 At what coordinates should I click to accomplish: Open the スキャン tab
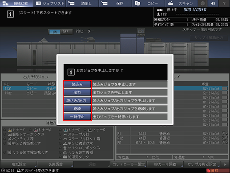coord(181,3)
